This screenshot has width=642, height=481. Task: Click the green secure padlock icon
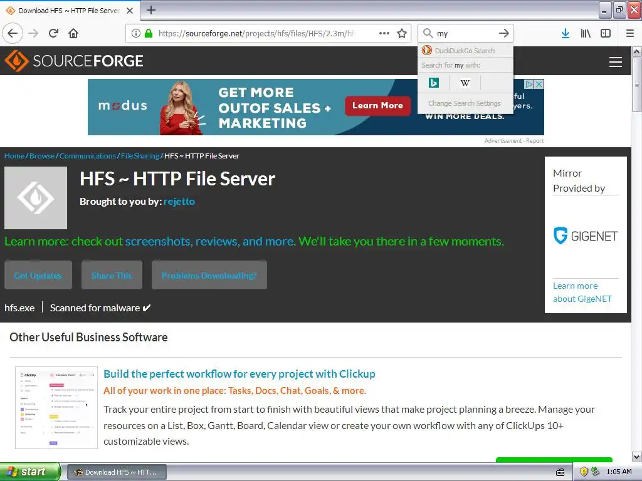tap(149, 33)
